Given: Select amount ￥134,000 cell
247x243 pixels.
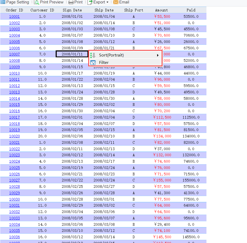Looking at the screenshot, I should click(x=162, y=136).
